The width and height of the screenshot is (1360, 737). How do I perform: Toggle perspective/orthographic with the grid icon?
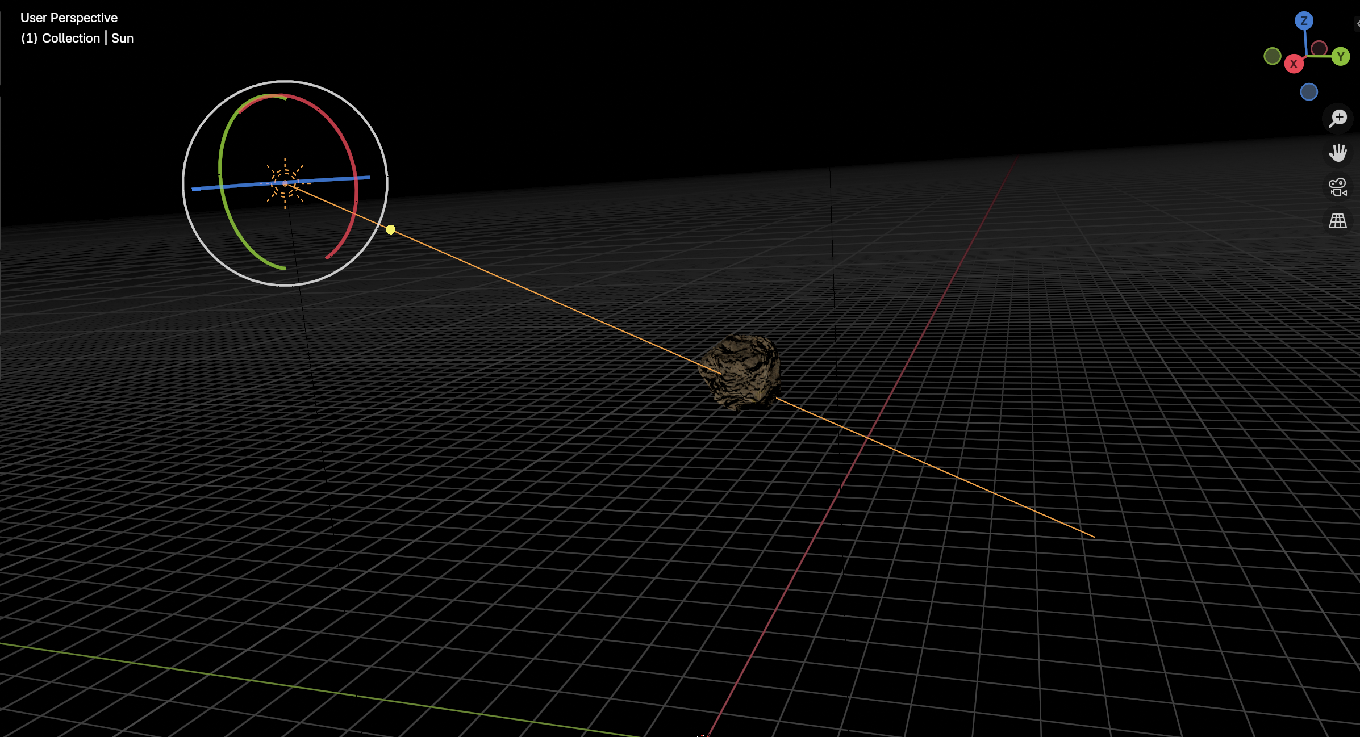(1338, 221)
